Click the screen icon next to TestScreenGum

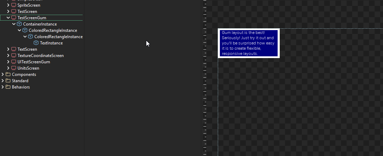[x=14, y=18]
